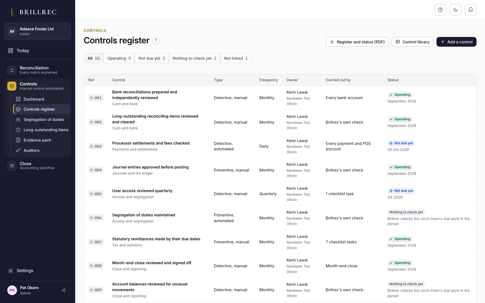
Task: Collapse the Controls sidebar section
Action: click(38, 86)
